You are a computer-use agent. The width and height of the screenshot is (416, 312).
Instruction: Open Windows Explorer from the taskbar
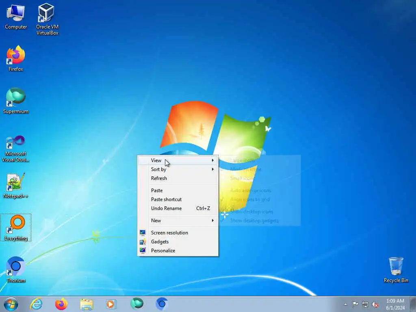(87, 304)
